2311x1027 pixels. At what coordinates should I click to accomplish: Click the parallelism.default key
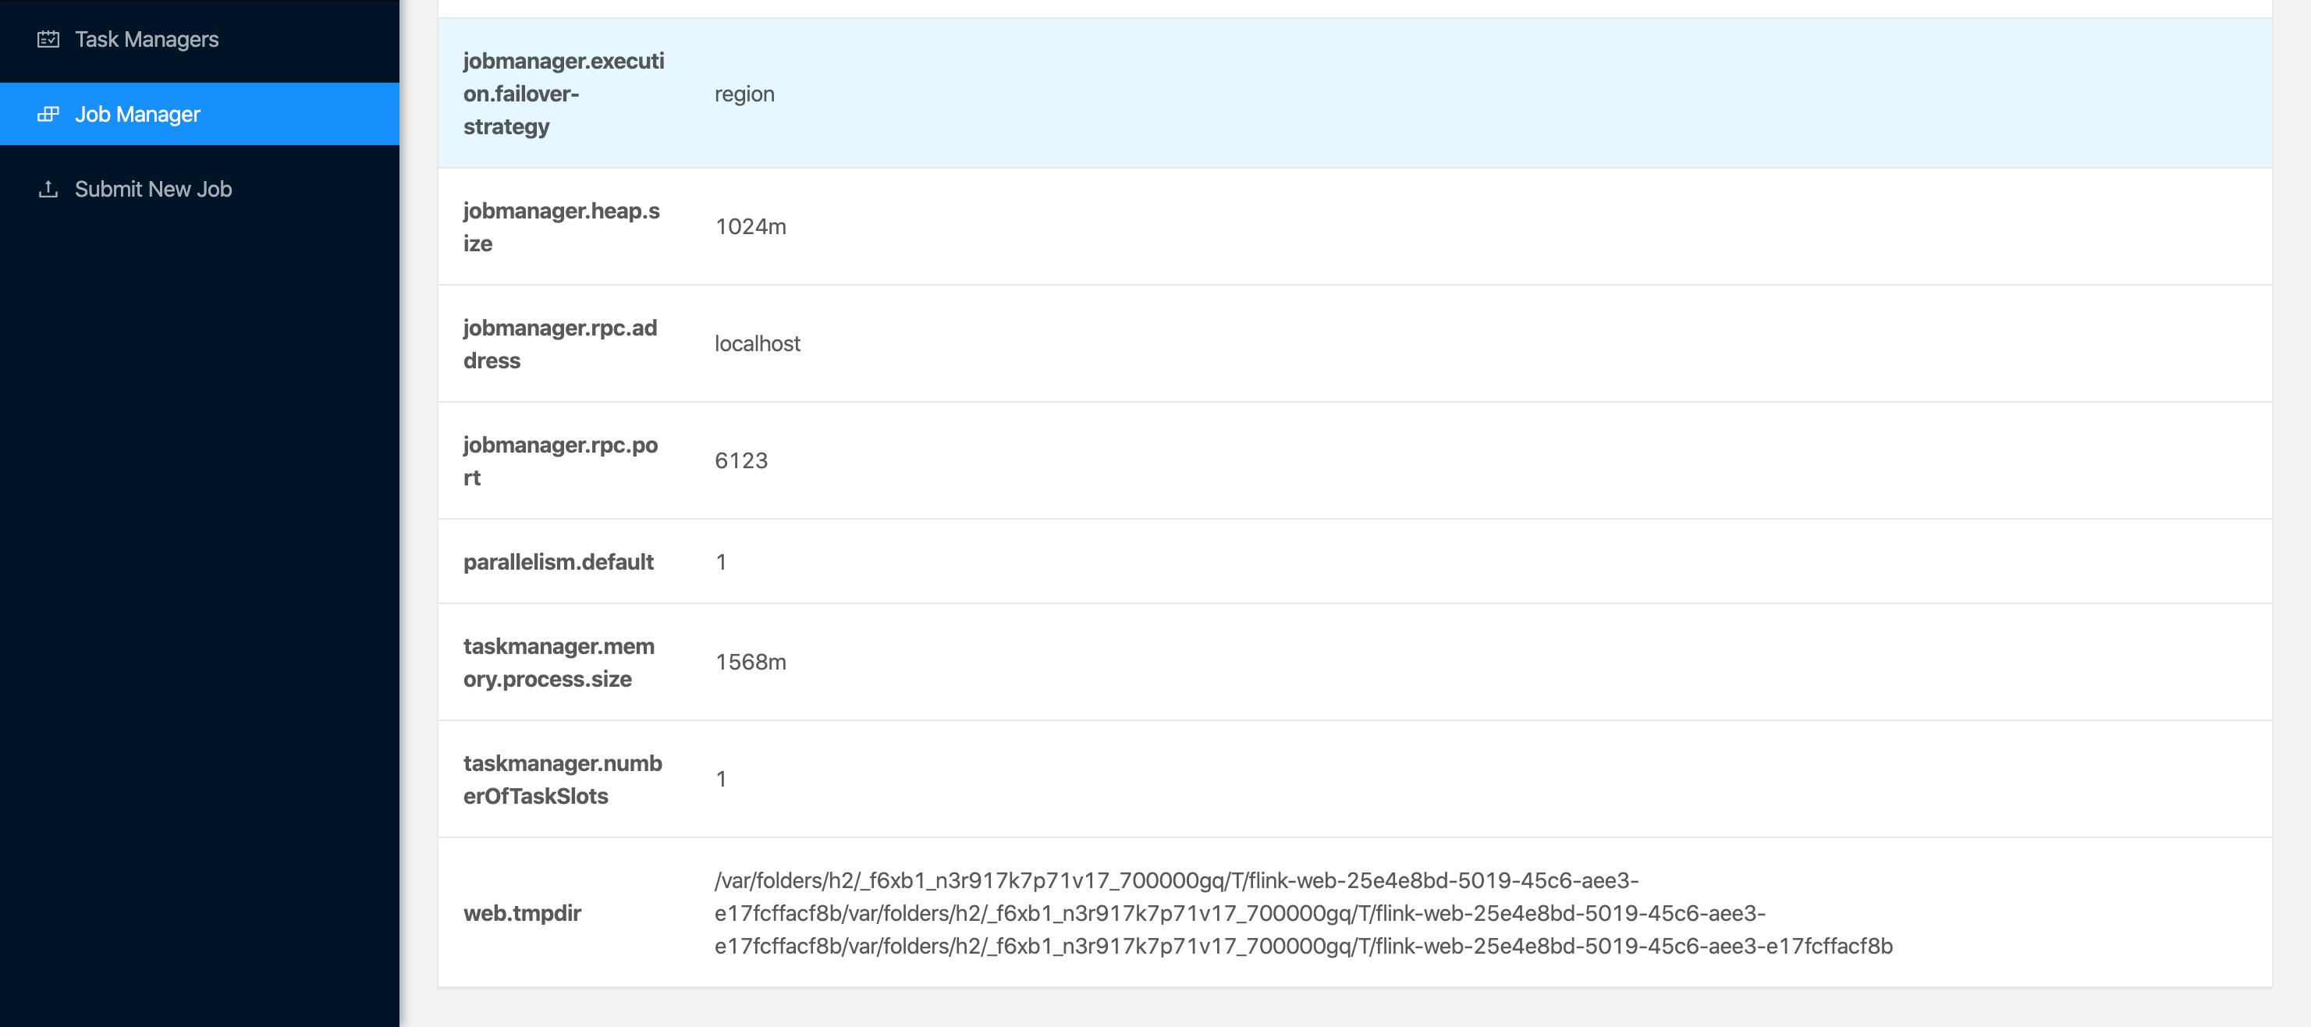pos(557,561)
